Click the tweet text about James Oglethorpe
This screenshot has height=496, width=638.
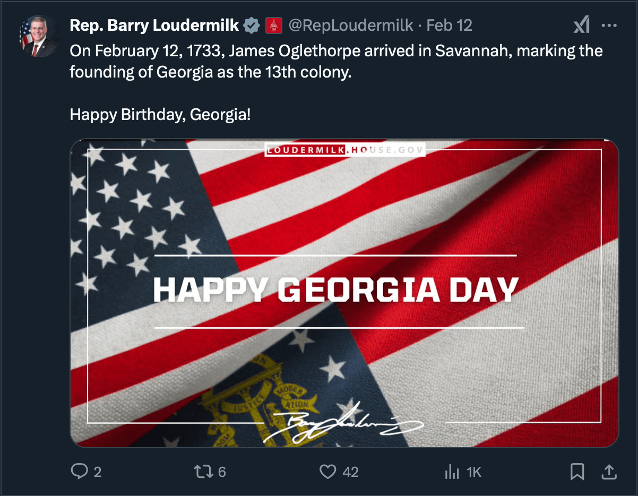(335, 61)
